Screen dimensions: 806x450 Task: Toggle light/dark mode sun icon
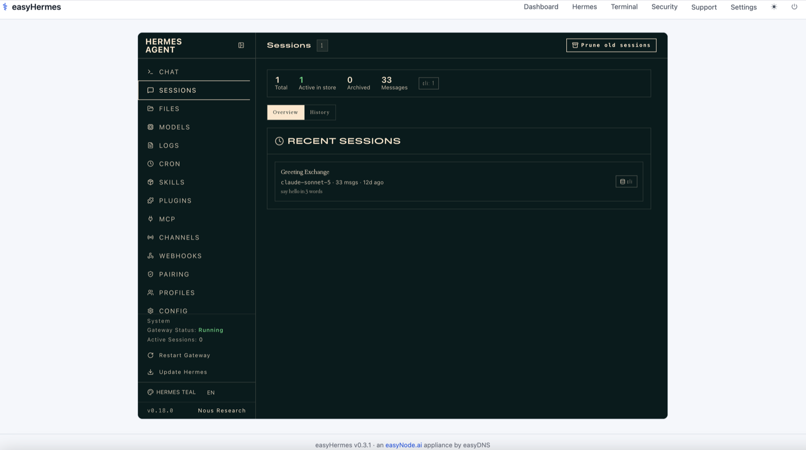point(774,7)
